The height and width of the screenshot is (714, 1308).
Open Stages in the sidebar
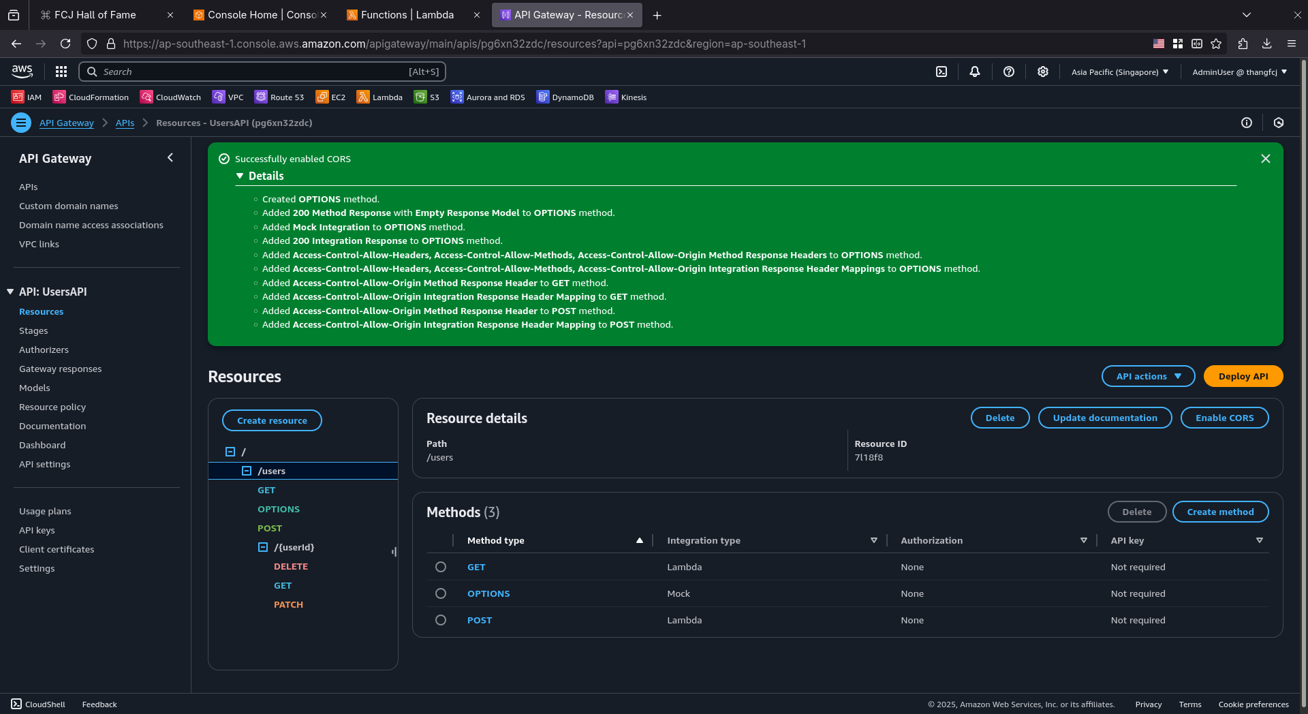33,330
